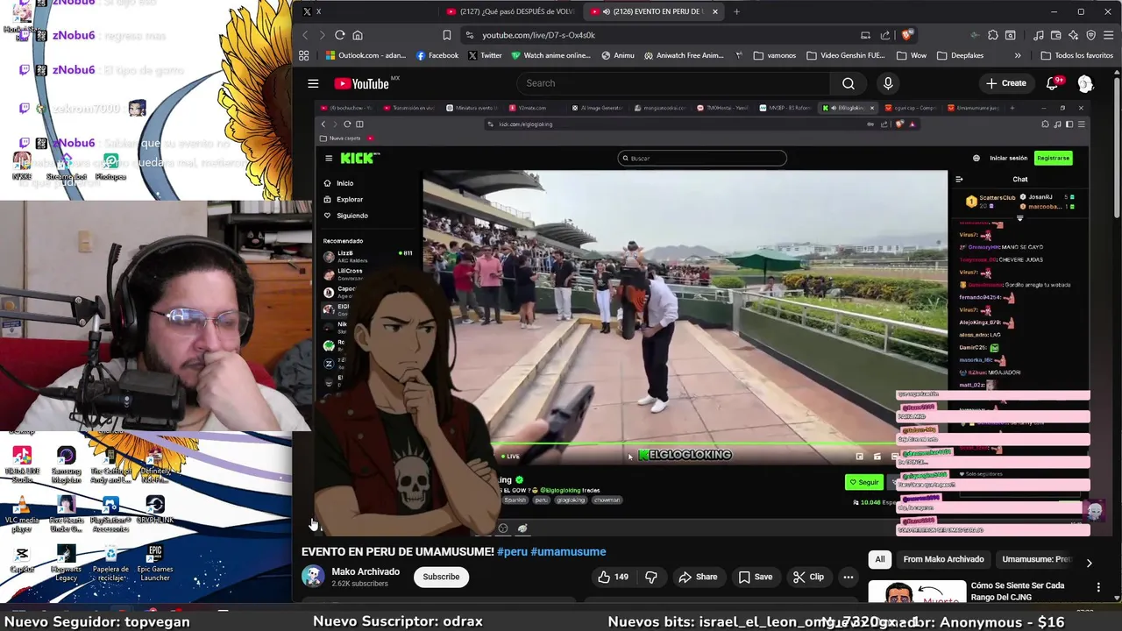Open PlayStation Accessories desktop icon
Viewport: 1122px width, 631px height.
click(x=110, y=514)
